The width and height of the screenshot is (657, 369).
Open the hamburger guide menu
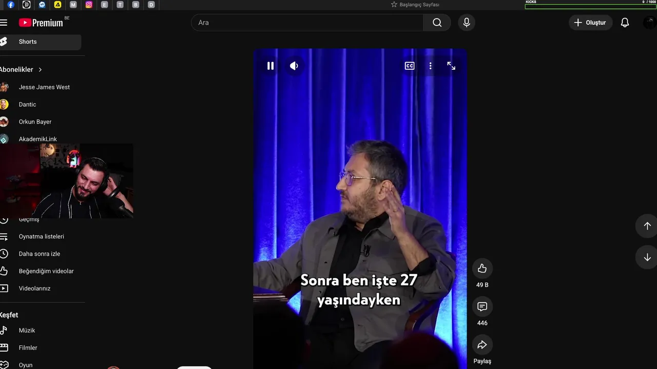[4, 23]
